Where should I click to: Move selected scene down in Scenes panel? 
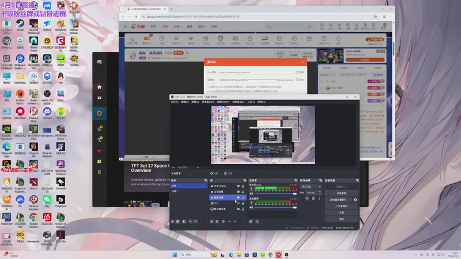195,222
